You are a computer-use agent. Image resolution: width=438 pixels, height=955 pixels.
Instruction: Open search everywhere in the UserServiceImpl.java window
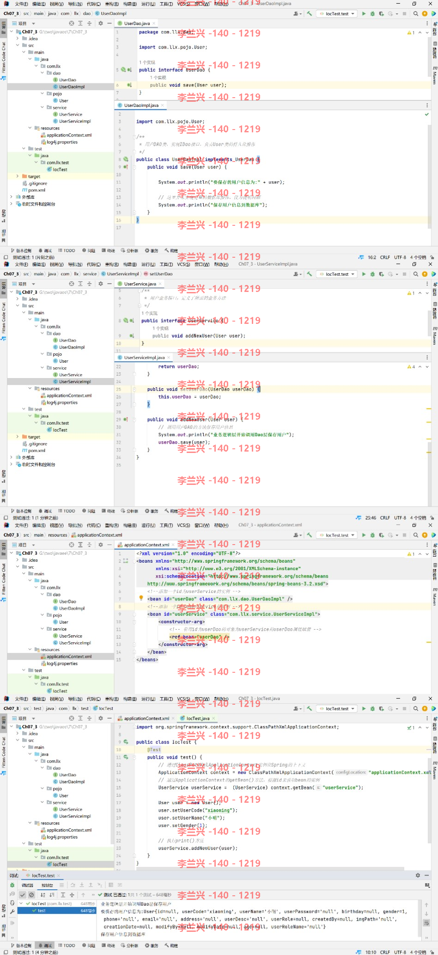(416, 274)
